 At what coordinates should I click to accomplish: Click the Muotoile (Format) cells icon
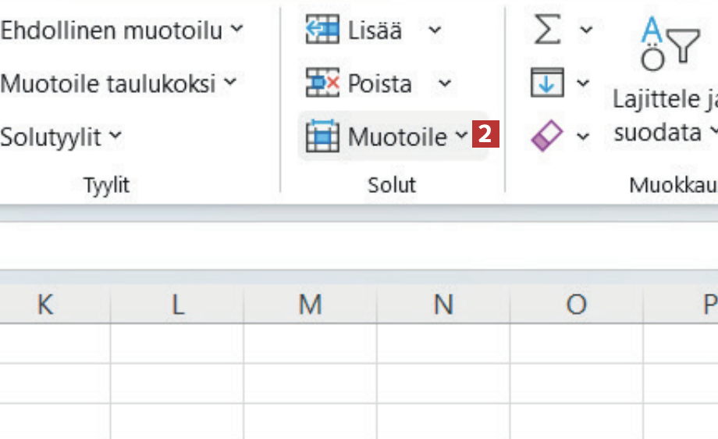(322, 137)
